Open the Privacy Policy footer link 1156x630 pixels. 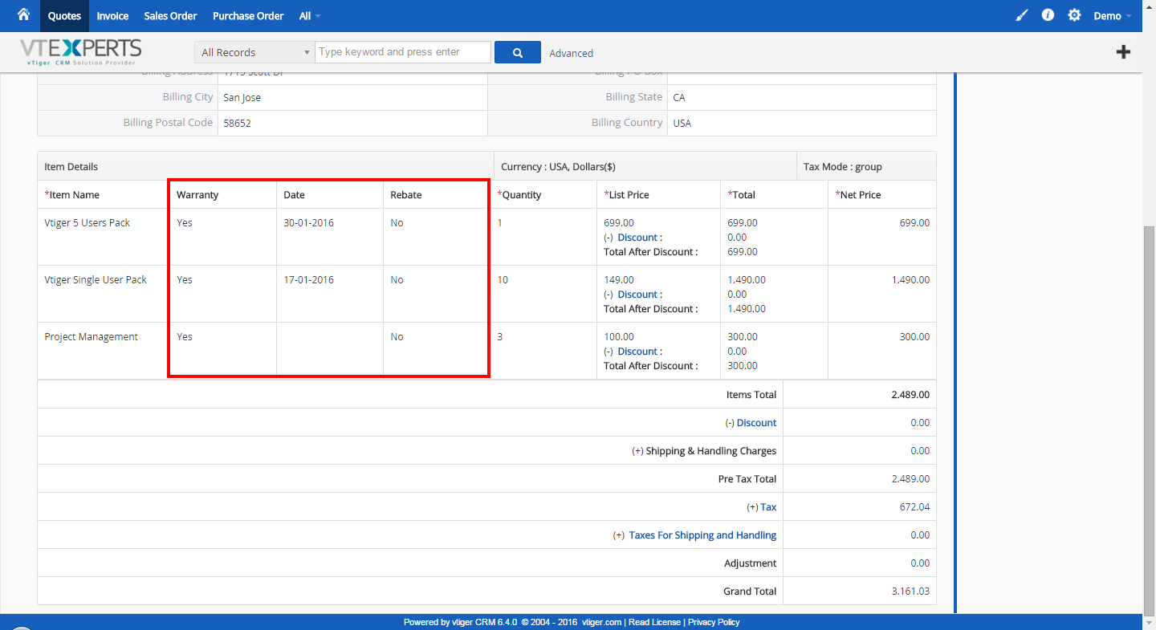pyautogui.click(x=714, y=622)
